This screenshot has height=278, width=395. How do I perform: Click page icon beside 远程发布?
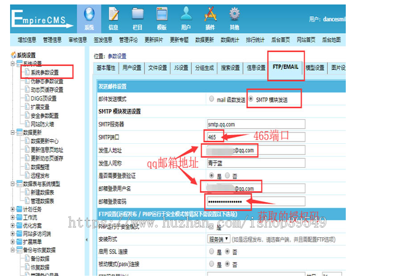27,175
